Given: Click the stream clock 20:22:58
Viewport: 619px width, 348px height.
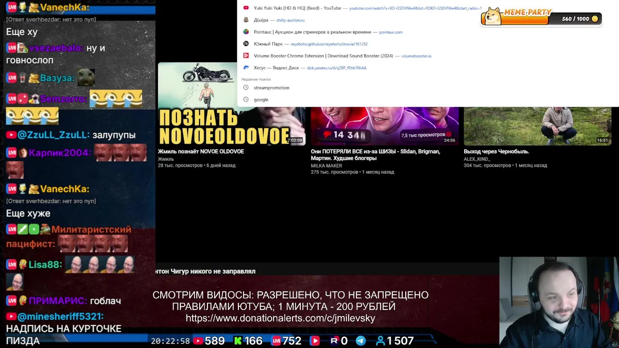Looking at the screenshot, I should (x=170, y=341).
